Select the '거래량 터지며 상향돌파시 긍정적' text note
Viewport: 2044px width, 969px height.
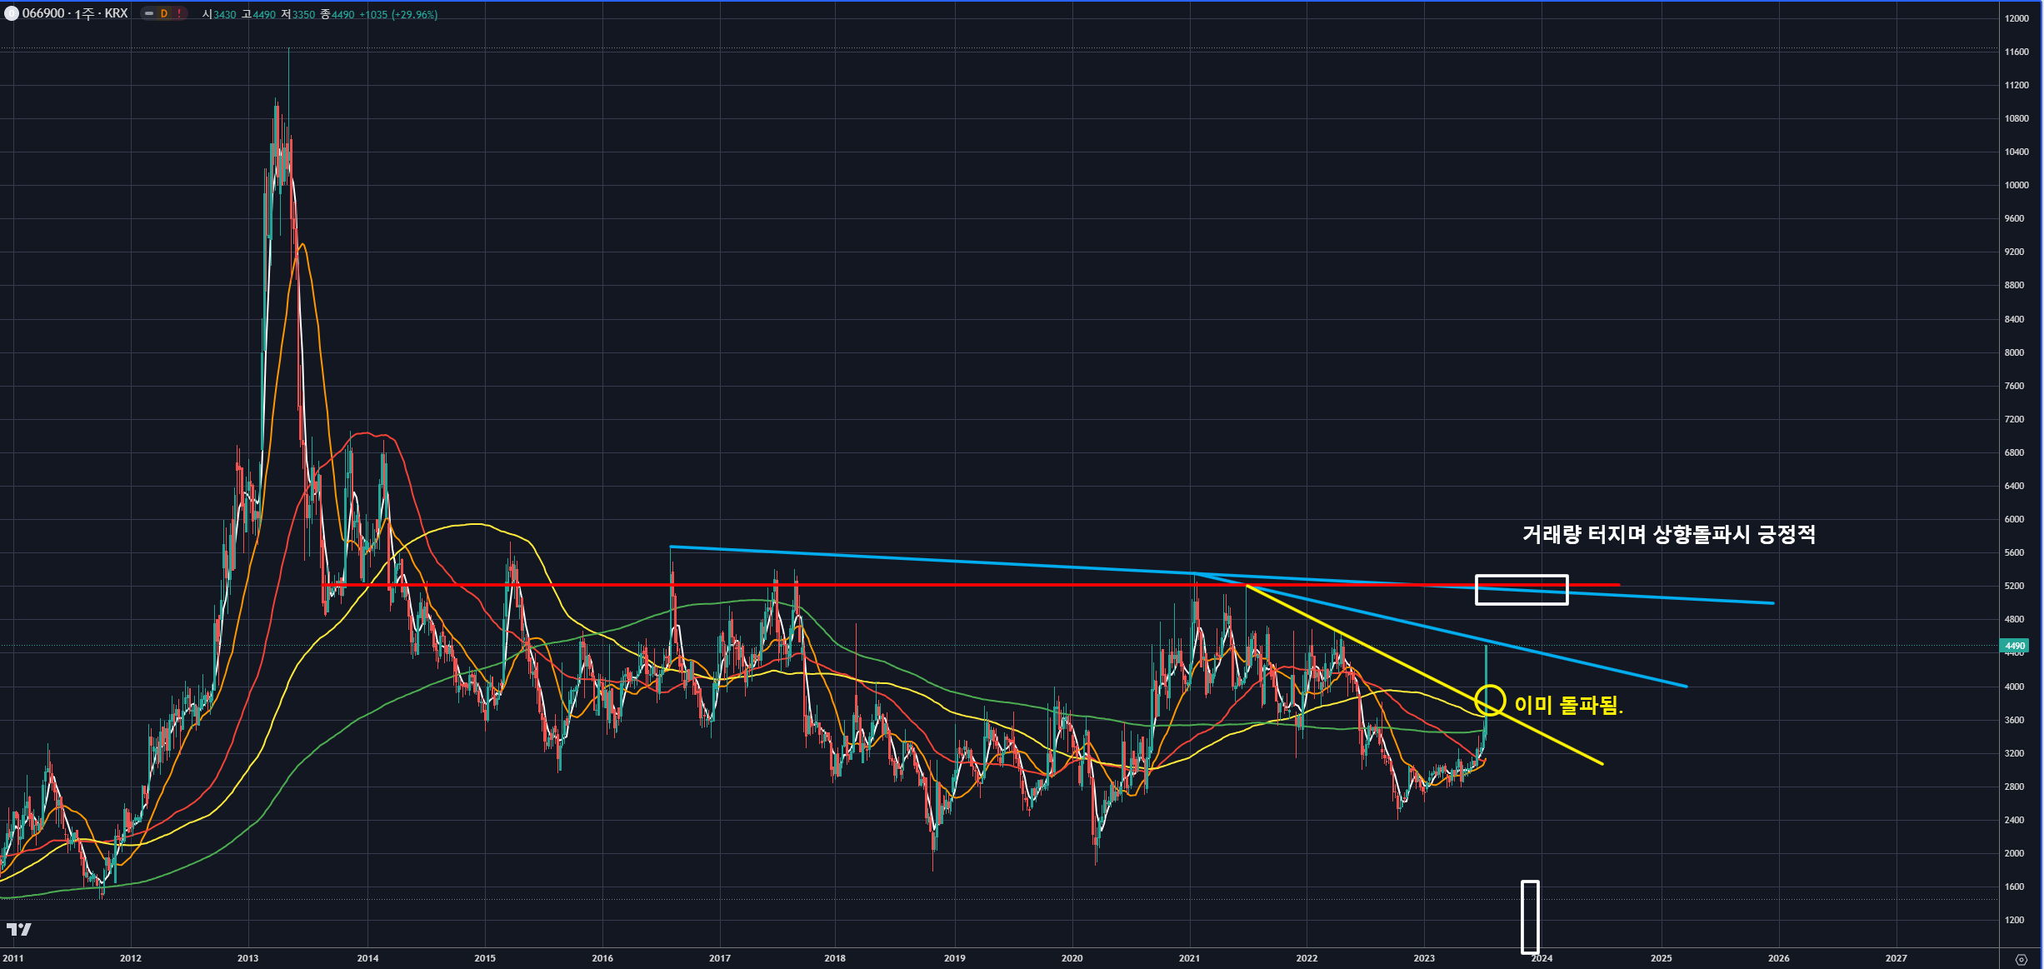tap(1668, 534)
